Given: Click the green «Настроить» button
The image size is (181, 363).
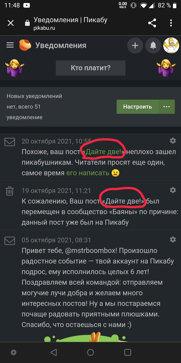Looking at the screenshot, I should 137,107.
